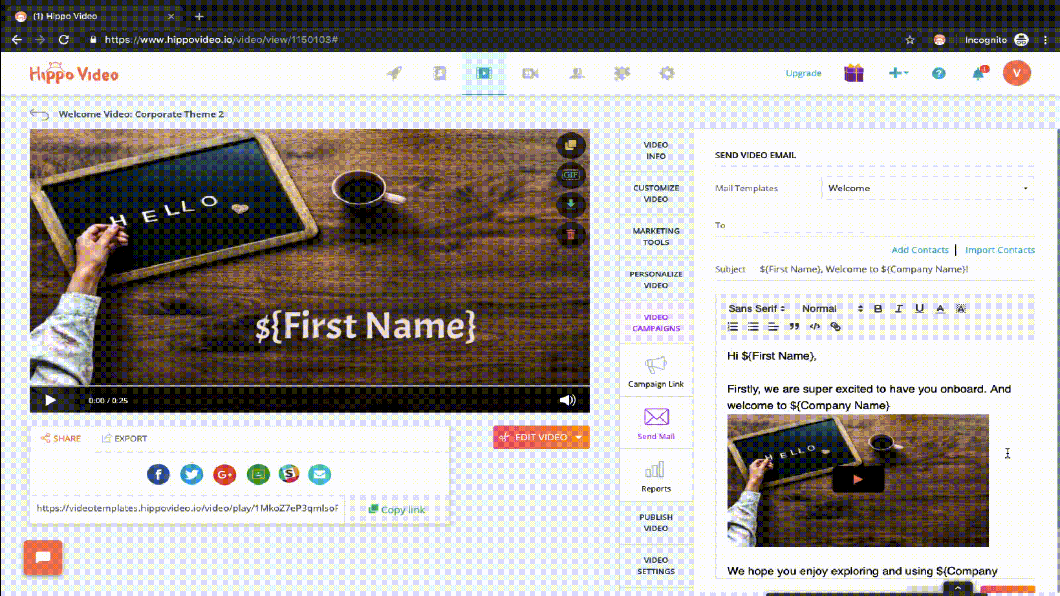Screen dimensions: 1060x596
Task: Open the Mail Templates dropdown
Action: click(928, 188)
